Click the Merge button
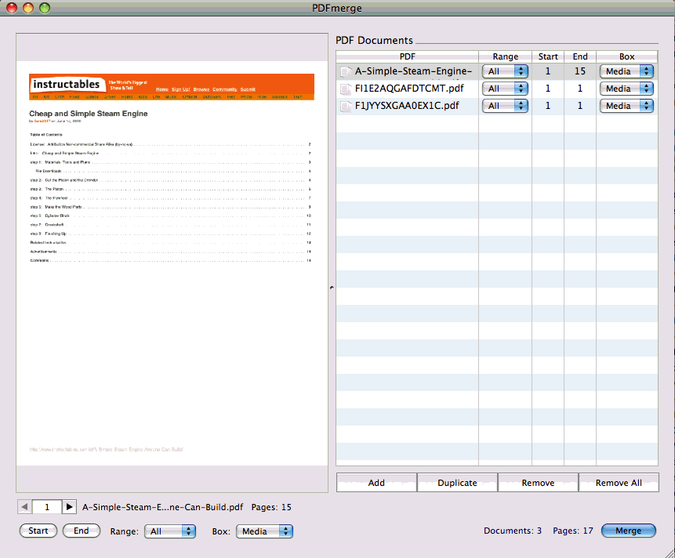 coord(629,531)
